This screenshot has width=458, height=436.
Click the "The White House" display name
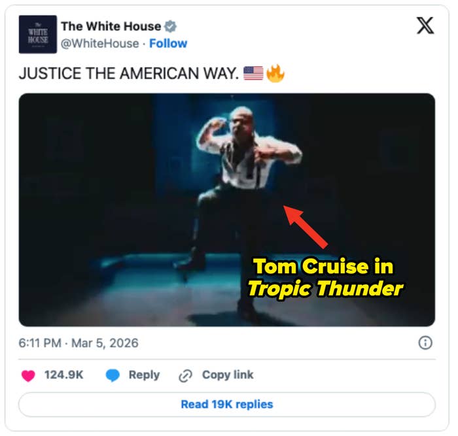pos(111,27)
